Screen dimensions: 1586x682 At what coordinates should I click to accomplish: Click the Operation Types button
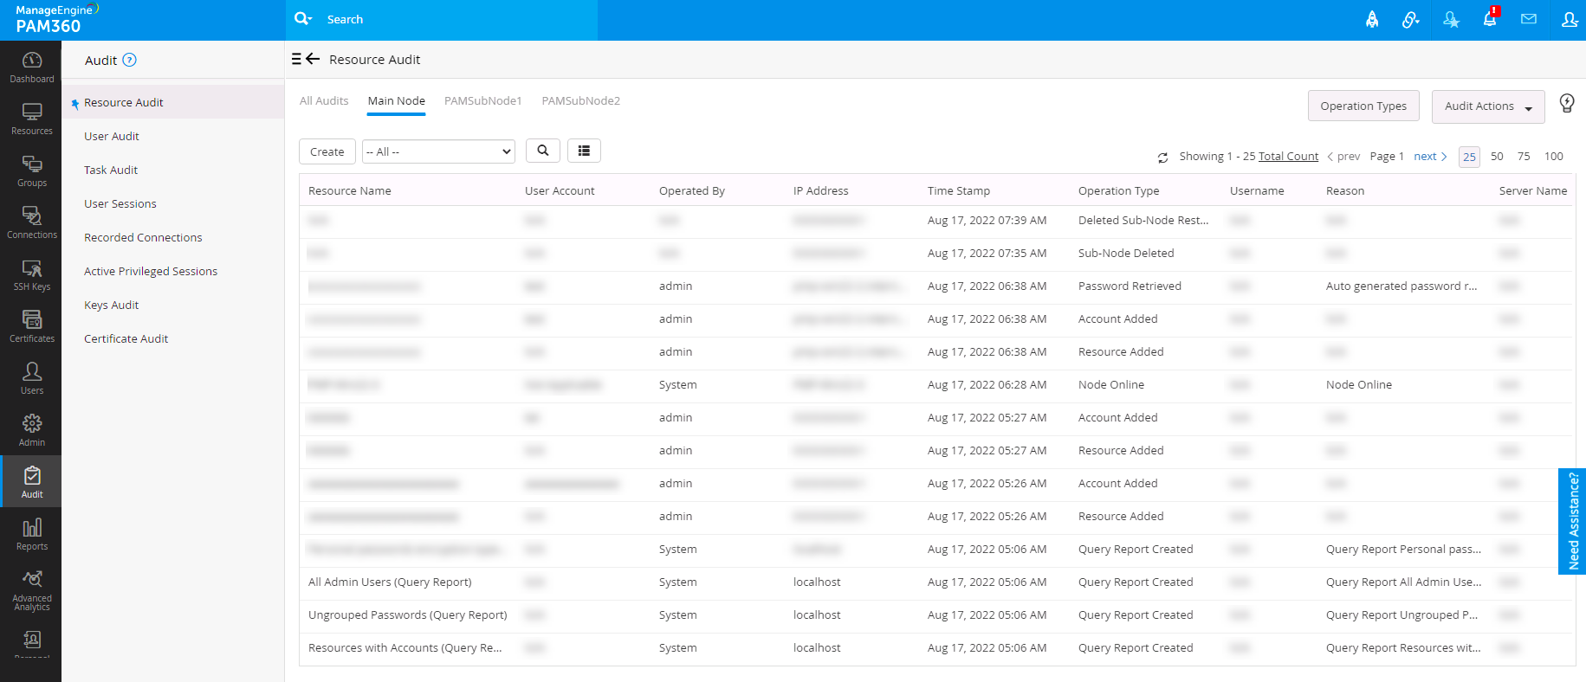click(1363, 106)
